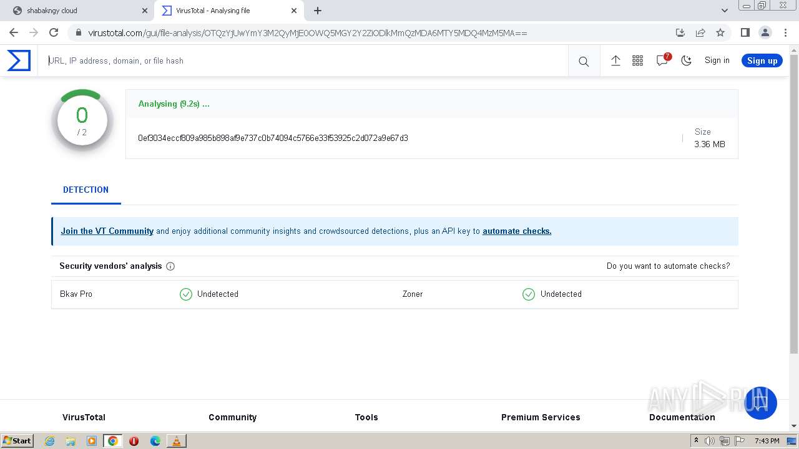The width and height of the screenshot is (799, 449).
Task: Open Opera browser from taskbar
Action: pos(134,441)
